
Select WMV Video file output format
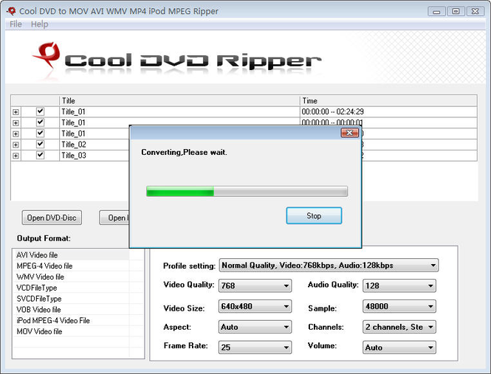(x=72, y=277)
